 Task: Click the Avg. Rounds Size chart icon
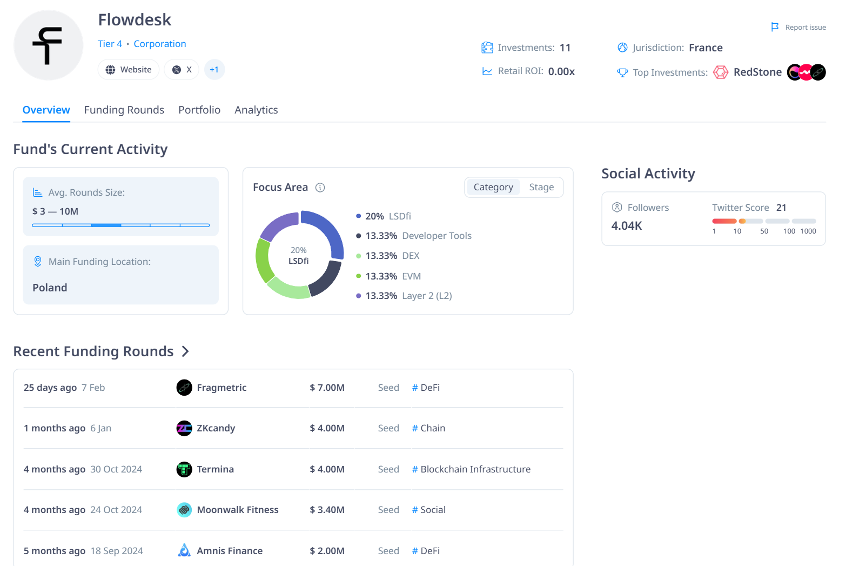pyautogui.click(x=37, y=192)
